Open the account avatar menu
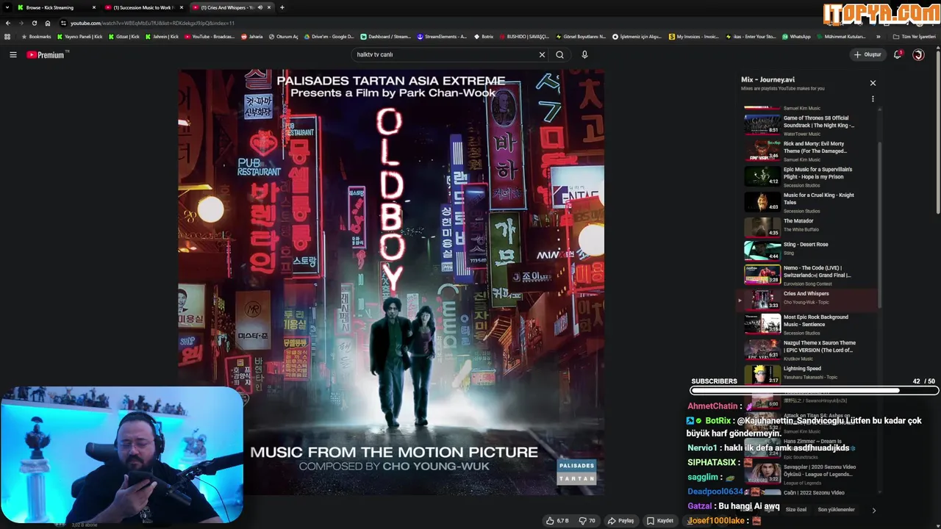 [x=918, y=54]
